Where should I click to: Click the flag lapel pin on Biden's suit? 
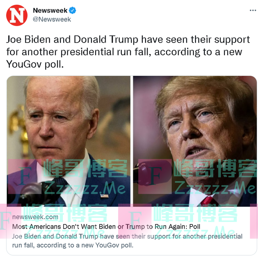coord(104,196)
